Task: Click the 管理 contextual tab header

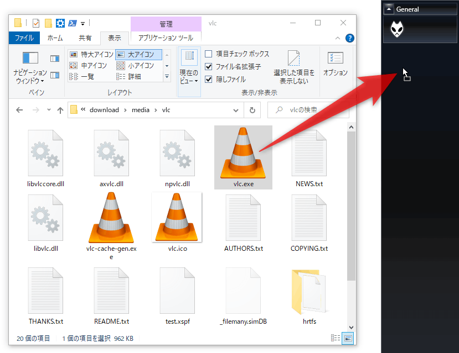Action: [166, 24]
